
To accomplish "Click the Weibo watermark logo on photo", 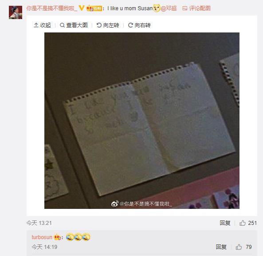I will pyautogui.click(x=115, y=204).
